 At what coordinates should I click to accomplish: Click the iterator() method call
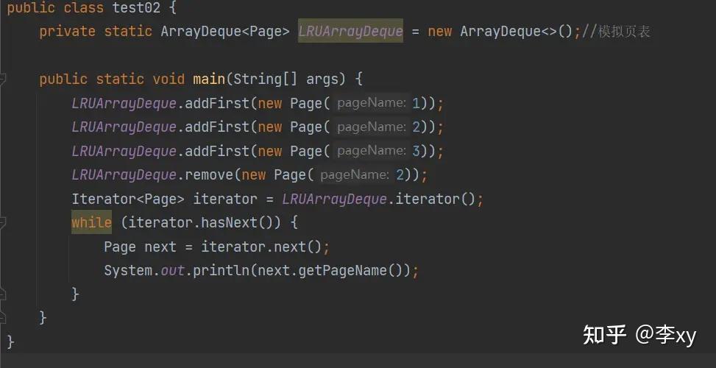435,199
